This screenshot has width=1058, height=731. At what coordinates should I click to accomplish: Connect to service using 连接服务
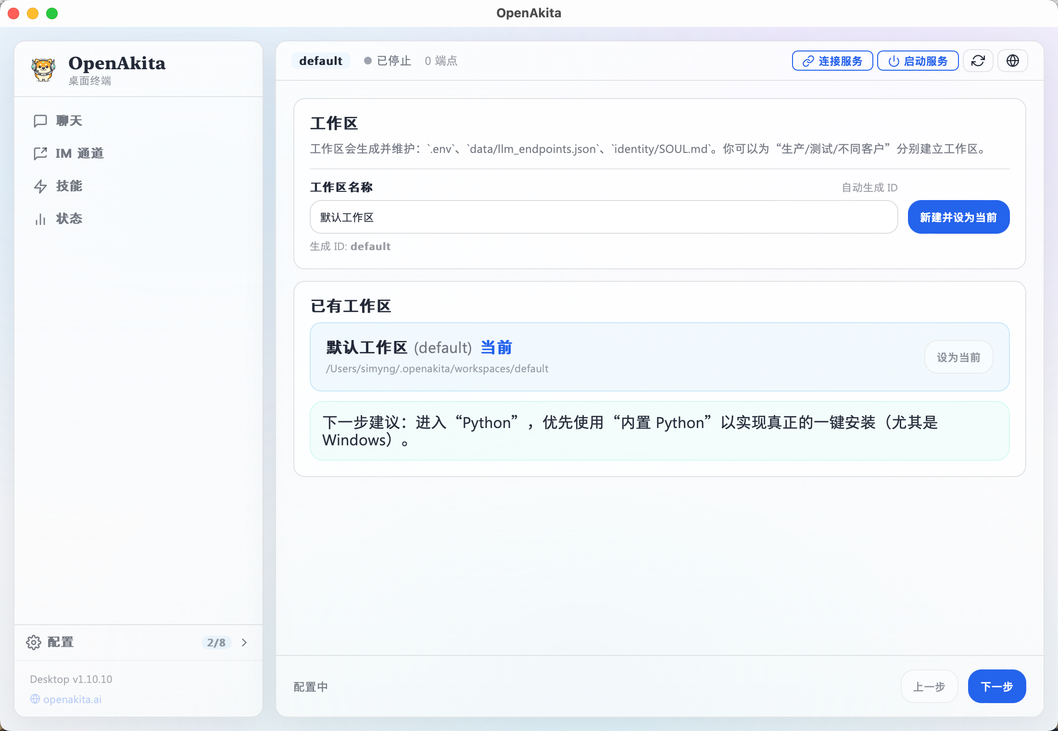click(x=832, y=61)
